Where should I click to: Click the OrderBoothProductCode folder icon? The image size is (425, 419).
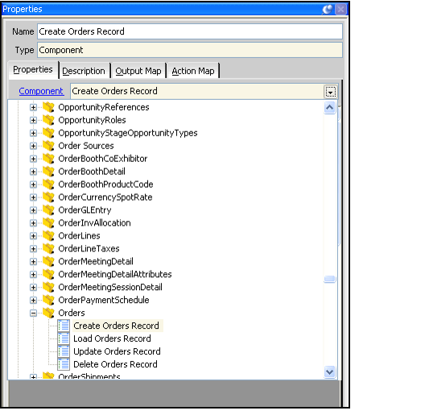(48, 184)
